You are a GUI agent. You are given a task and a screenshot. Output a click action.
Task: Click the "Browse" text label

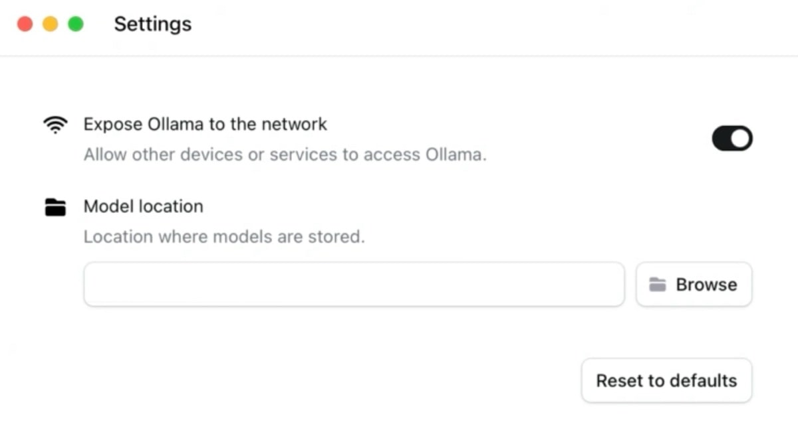point(706,285)
